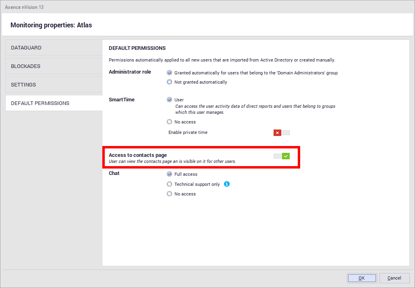
Task: Click the Enable private time label text
Action: coord(188,132)
